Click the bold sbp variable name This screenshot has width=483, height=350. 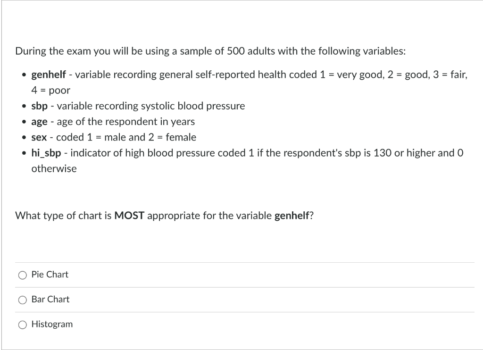point(40,106)
